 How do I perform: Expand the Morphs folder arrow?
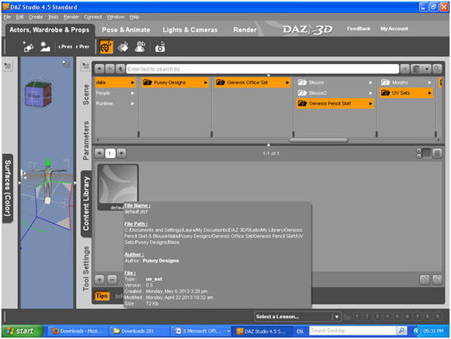(x=429, y=83)
